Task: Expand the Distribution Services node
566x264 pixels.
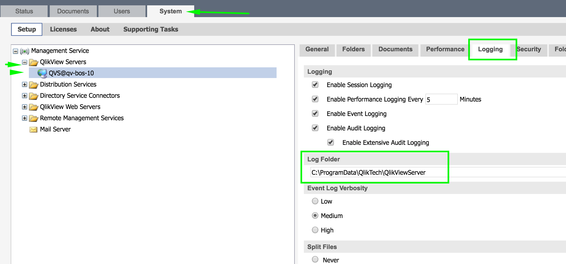Action: coord(25,84)
